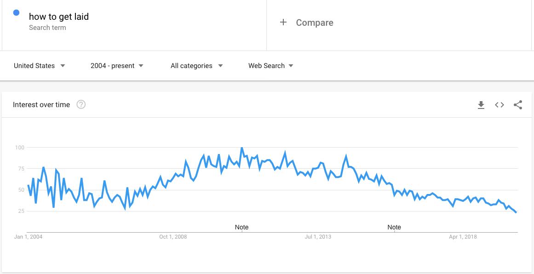Open the United States region dropdown
Viewport: 534px width, 274px height.
(39, 66)
